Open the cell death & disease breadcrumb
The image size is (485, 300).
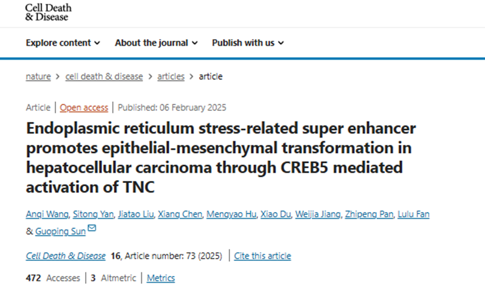pos(104,77)
